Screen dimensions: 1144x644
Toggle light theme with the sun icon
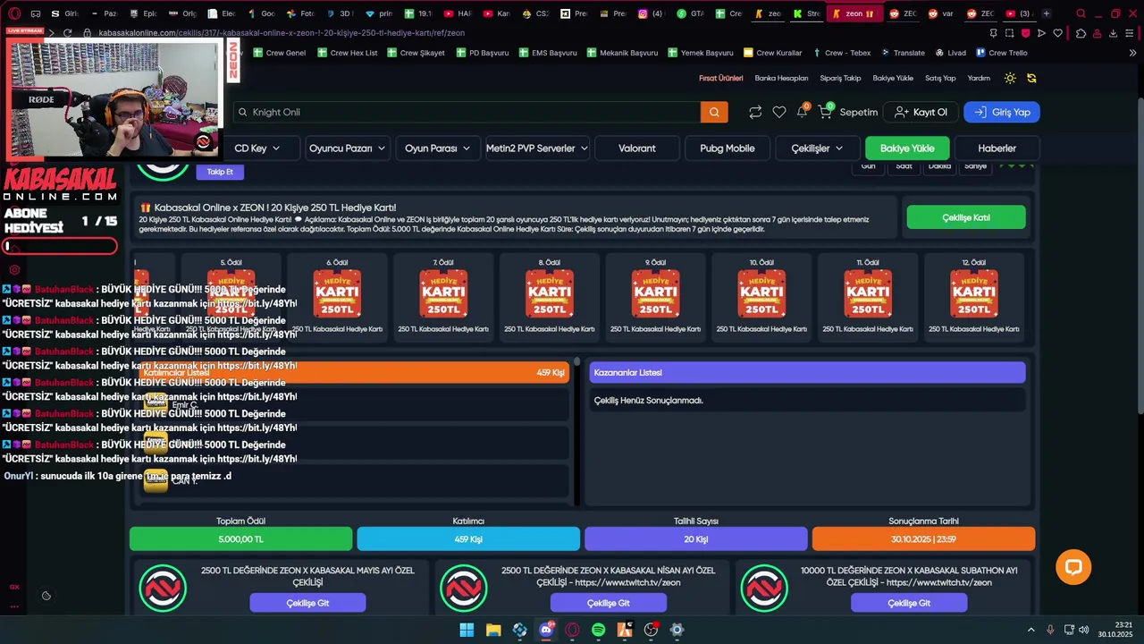click(x=1010, y=78)
